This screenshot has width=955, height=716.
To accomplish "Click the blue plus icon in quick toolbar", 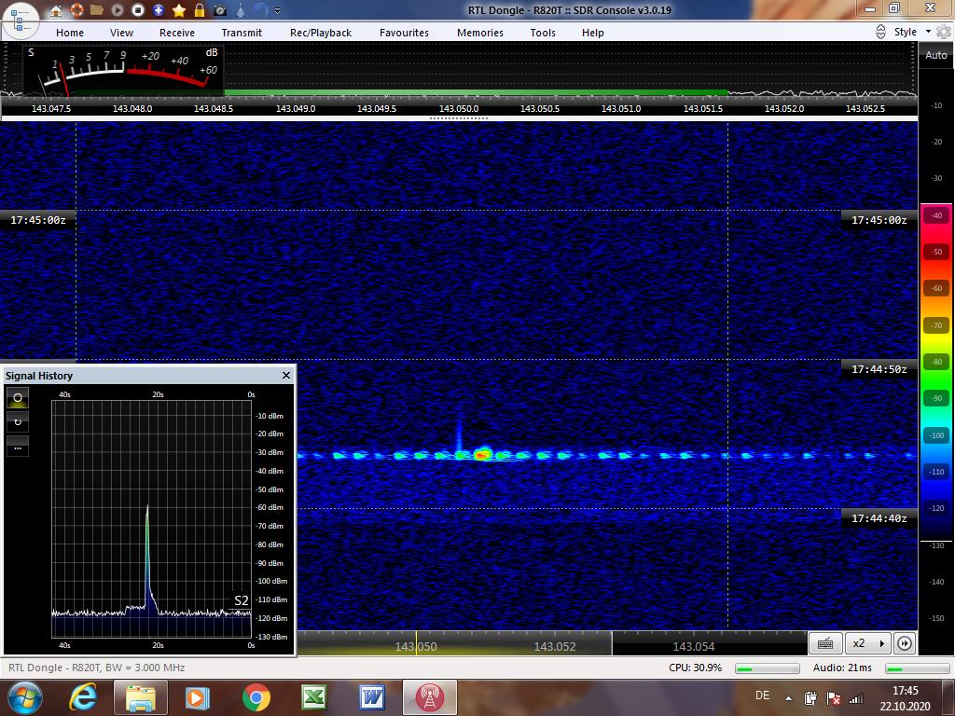I will point(159,10).
